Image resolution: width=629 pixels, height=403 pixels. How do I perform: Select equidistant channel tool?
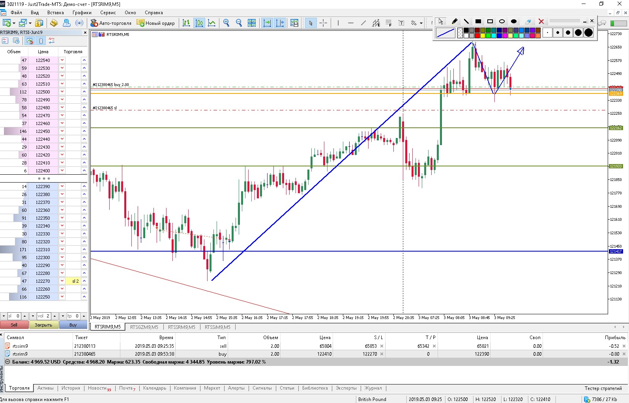[376, 23]
